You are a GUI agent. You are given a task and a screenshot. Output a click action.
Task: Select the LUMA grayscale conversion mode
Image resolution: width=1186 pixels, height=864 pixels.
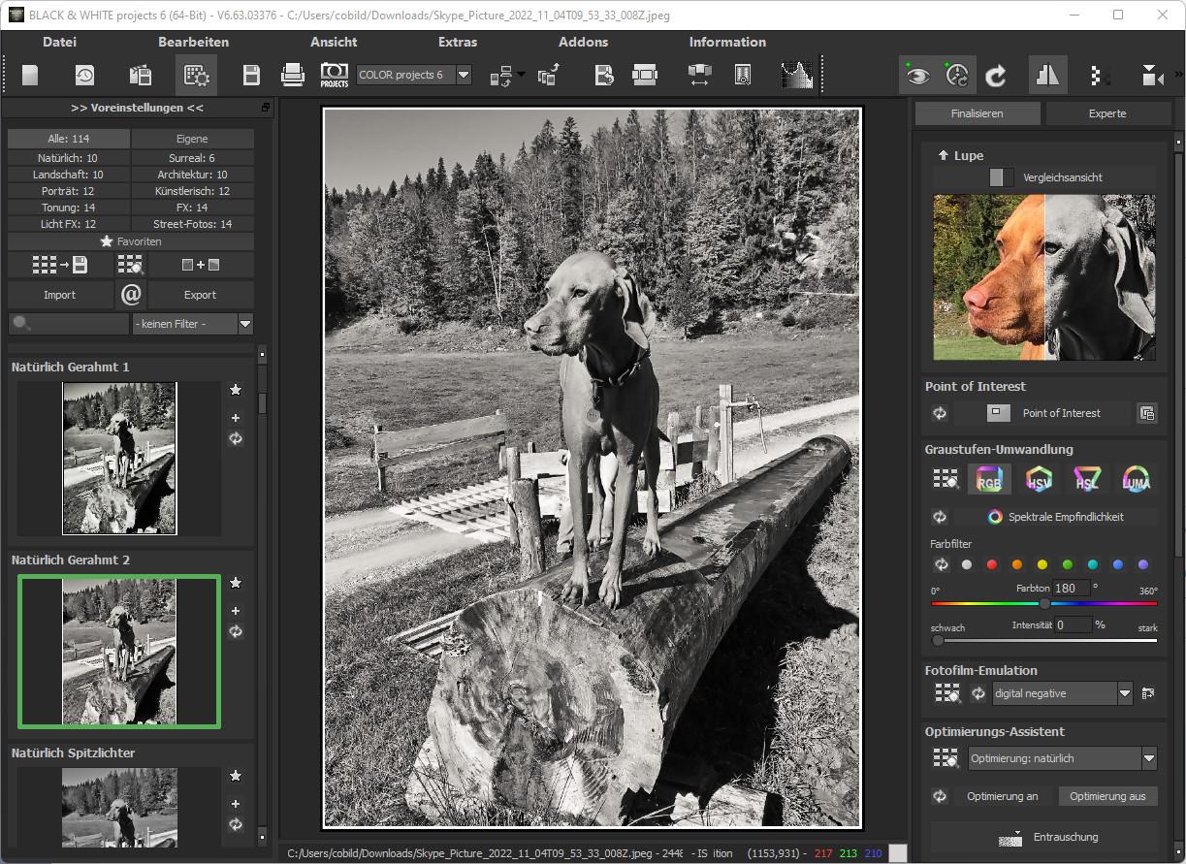[x=1136, y=480]
